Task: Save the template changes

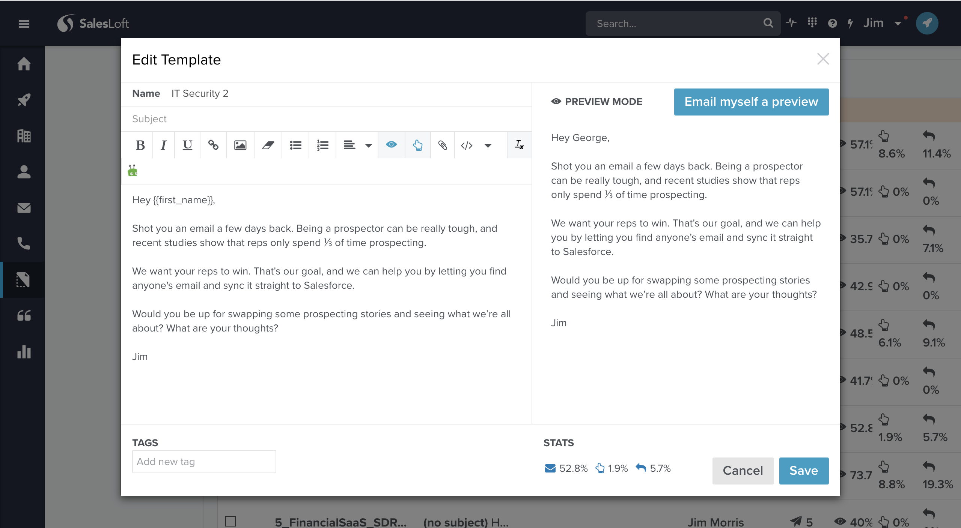Action: [804, 471]
